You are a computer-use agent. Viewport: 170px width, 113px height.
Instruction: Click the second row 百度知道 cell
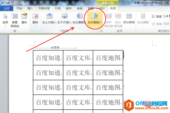pyautogui.click(x=48, y=73)
